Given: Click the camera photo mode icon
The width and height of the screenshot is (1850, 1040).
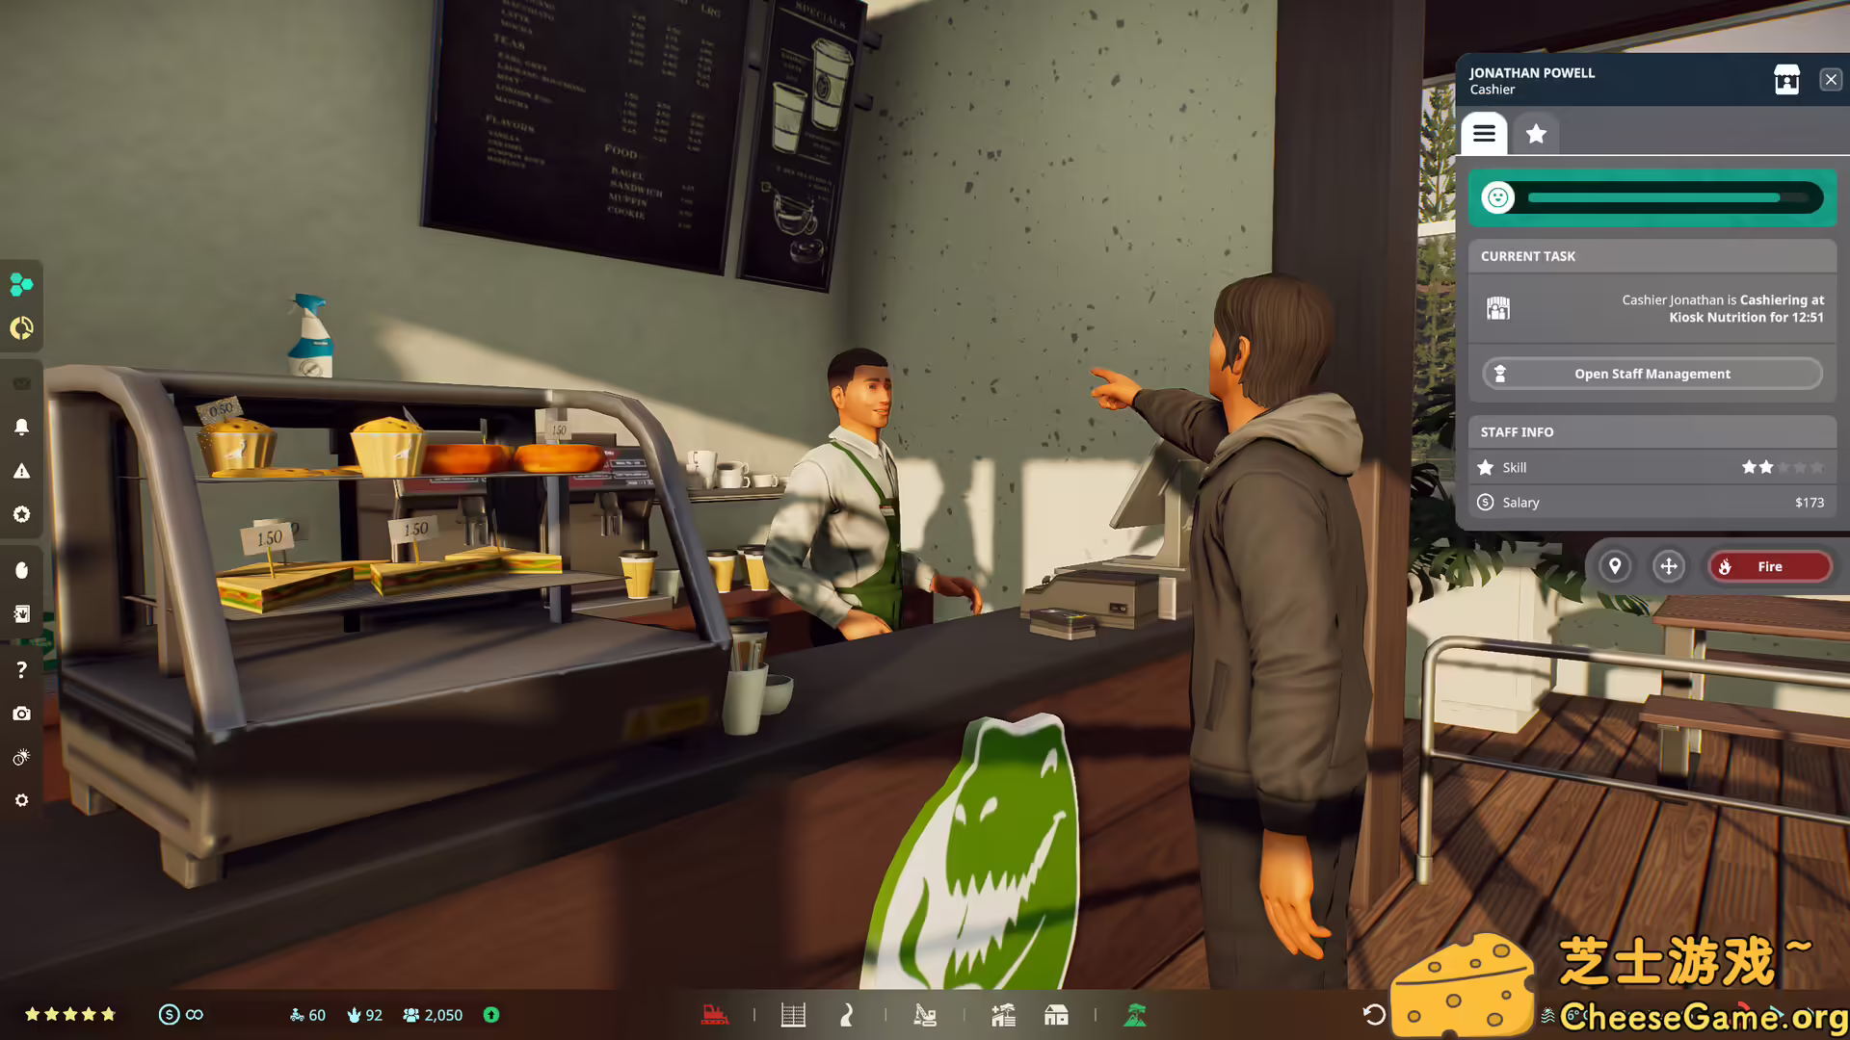Looking at the screenshot, I should pos(21,714).
